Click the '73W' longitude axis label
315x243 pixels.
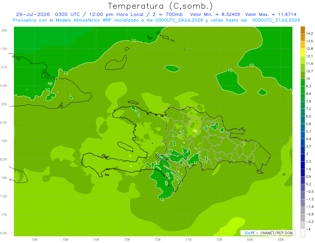click(x=127, y=239)
